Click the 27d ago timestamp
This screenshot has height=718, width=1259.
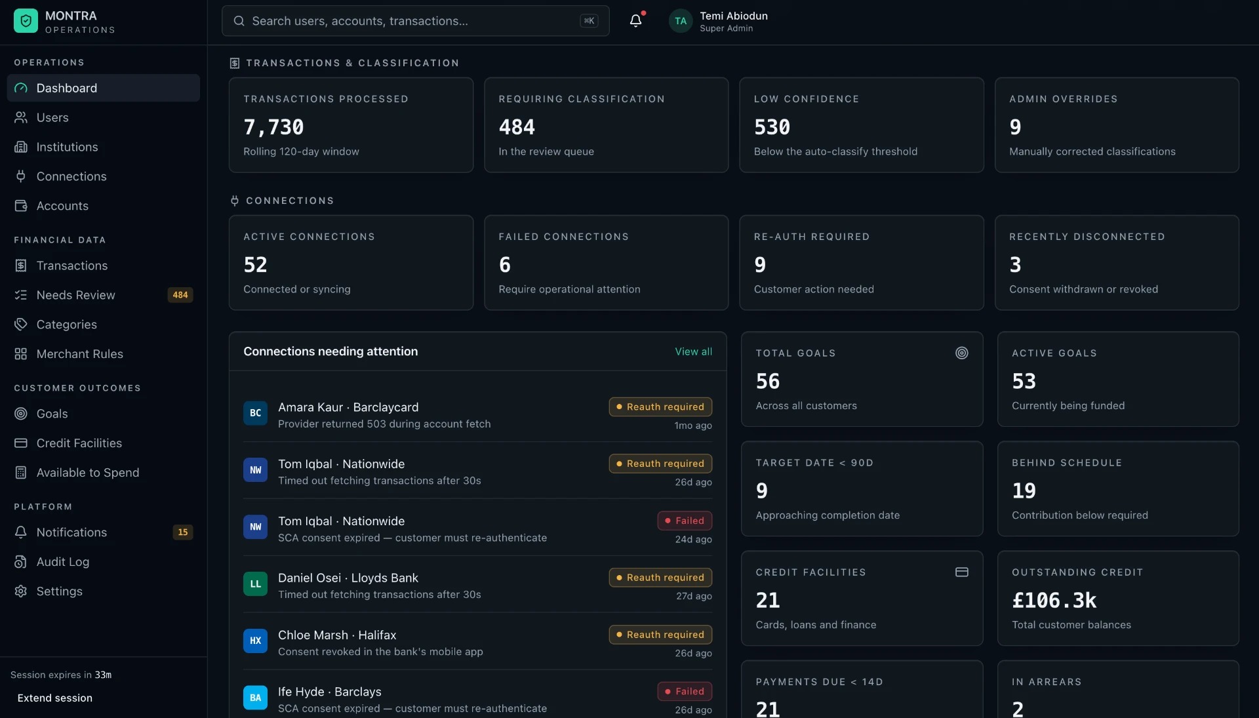click(x=694, y=596)
